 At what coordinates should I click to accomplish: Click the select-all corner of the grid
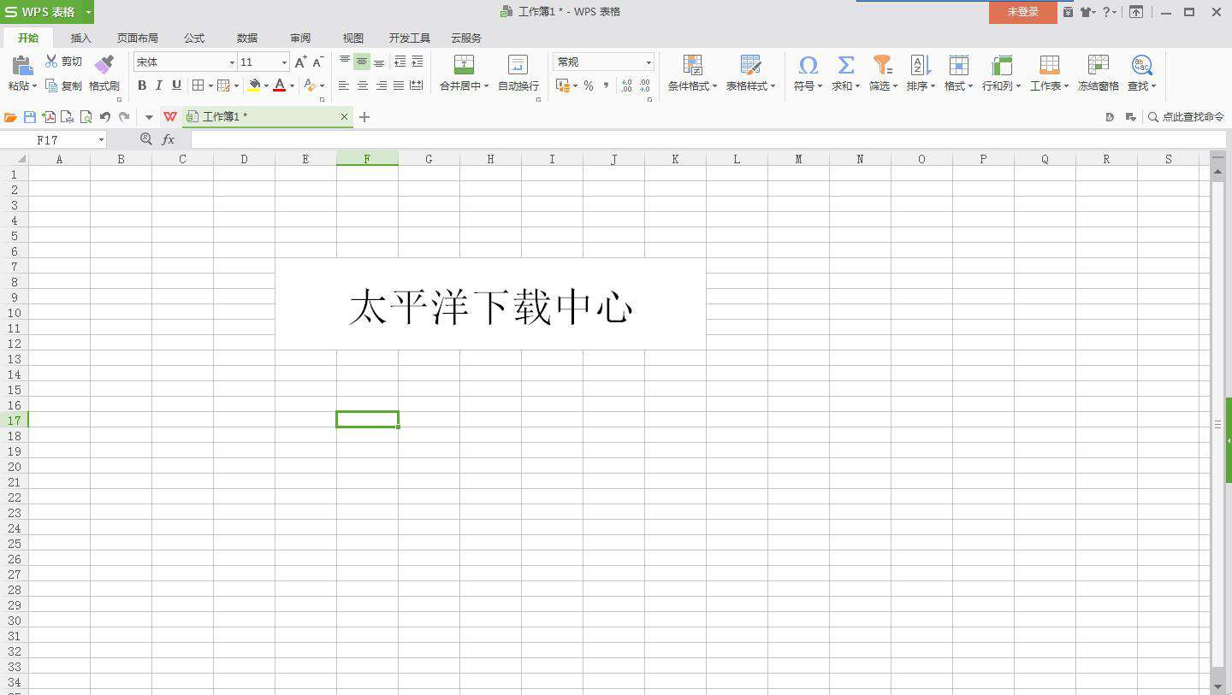click(14, 159)
